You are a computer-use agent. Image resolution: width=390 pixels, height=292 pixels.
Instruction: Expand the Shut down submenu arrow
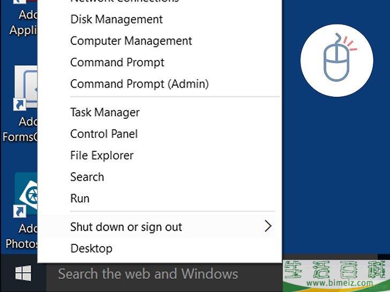point(268,227)
